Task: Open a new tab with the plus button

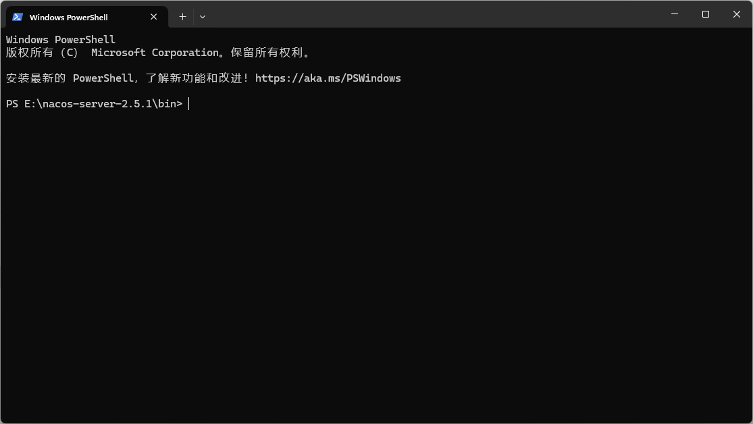Action: (182, 17)
